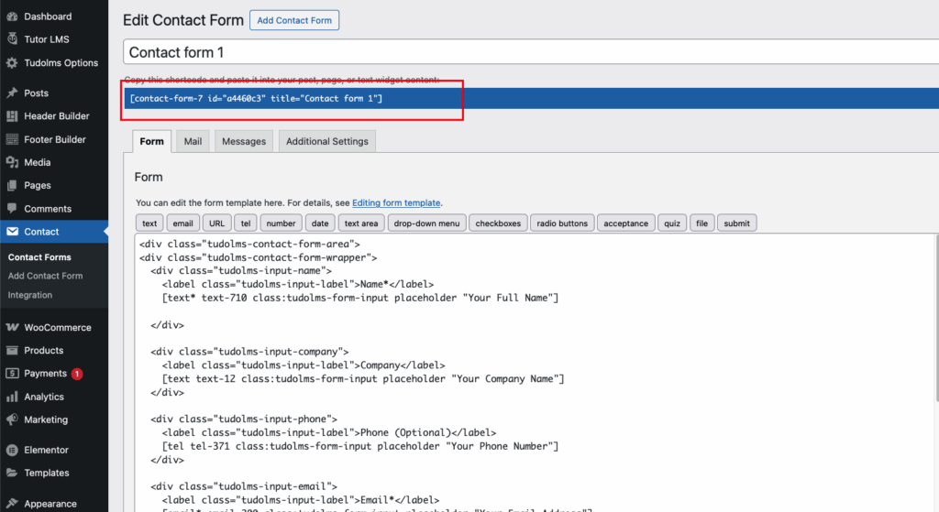Open the Messages tab
This screenshot has height=512, width=939.
click(x=244, y=141)
